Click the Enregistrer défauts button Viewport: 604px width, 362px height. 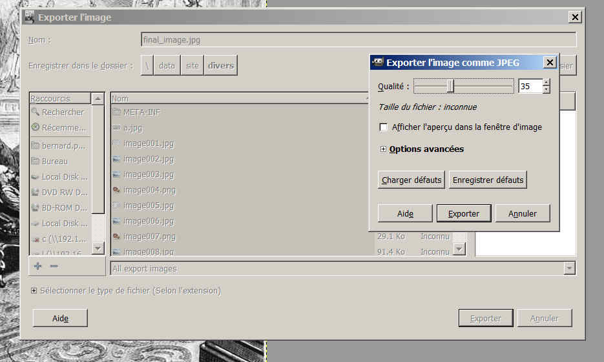(x=488, y=180)
